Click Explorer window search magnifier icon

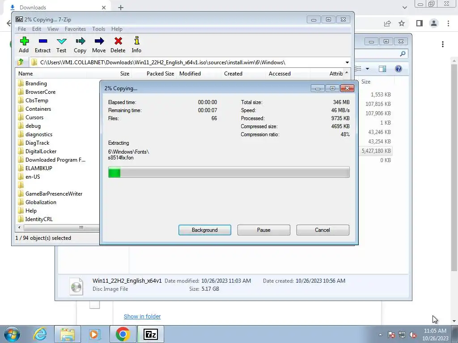pos(403,54)
